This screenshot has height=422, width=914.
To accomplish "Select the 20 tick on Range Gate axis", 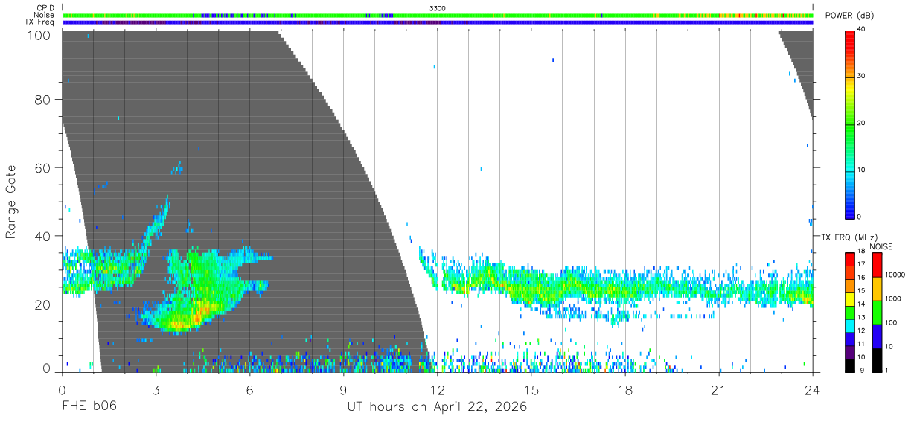I will (x=43, y=304).
